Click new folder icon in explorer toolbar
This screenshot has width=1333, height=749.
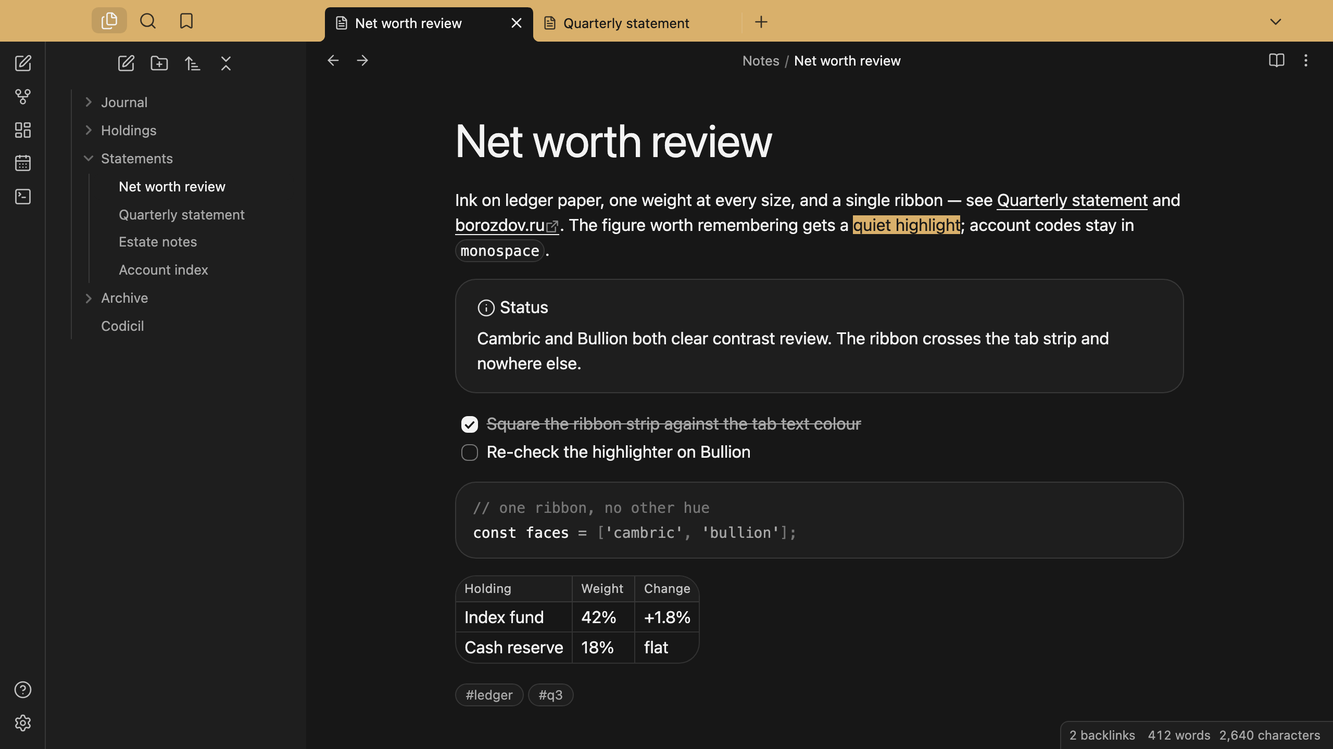[x=159, y=63]
